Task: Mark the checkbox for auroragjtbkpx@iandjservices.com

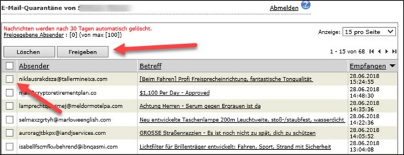Action: (10, 133)
